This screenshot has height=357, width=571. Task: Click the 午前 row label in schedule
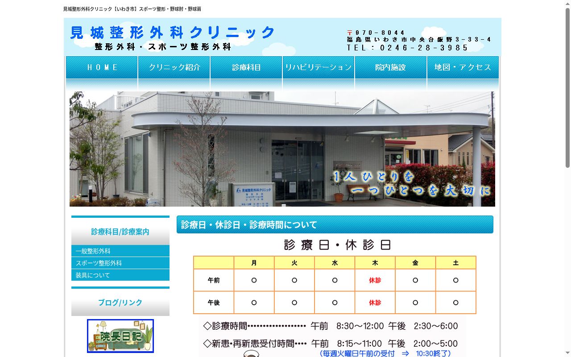click(x=214, y=280)
